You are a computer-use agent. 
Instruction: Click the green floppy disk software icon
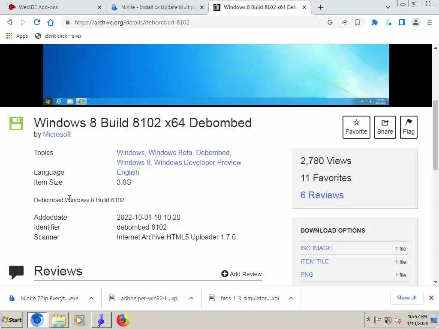click(x=16, y=123)
